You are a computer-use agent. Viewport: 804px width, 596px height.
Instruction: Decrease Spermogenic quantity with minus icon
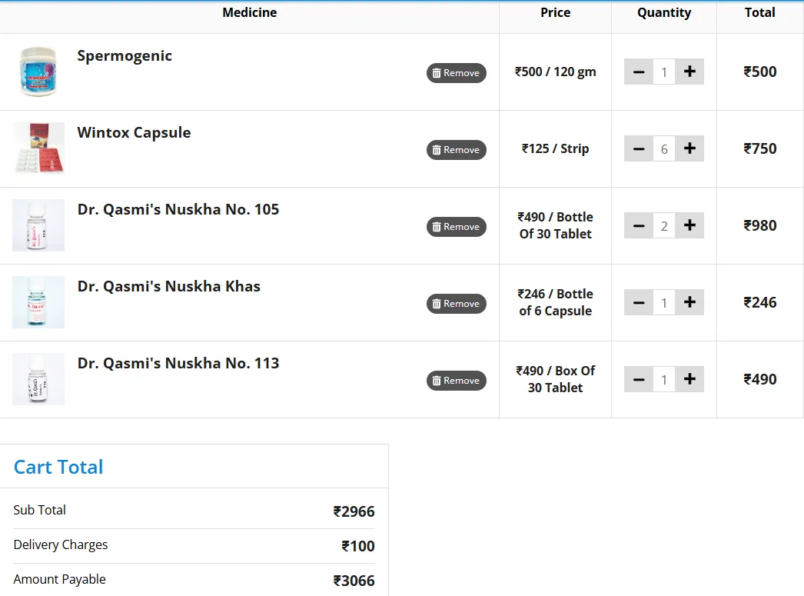(x=639, y=72)
